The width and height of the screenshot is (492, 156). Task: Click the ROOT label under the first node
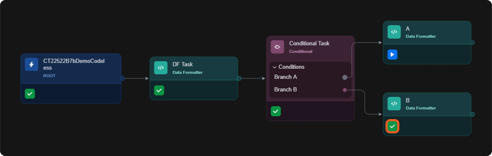tap(49, 75)
